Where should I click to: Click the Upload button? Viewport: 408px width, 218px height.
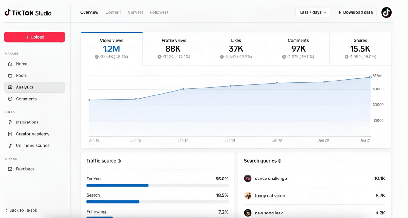pyautogui.click(x=34, y=37)
